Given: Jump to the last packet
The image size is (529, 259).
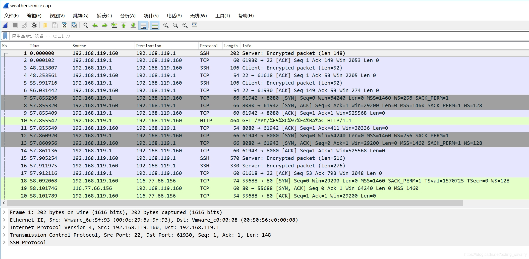Looking at the screenshot, I should tap(133, 25).
